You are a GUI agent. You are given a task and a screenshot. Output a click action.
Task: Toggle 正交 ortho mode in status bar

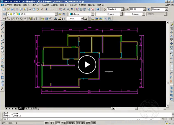click(58, 123)
